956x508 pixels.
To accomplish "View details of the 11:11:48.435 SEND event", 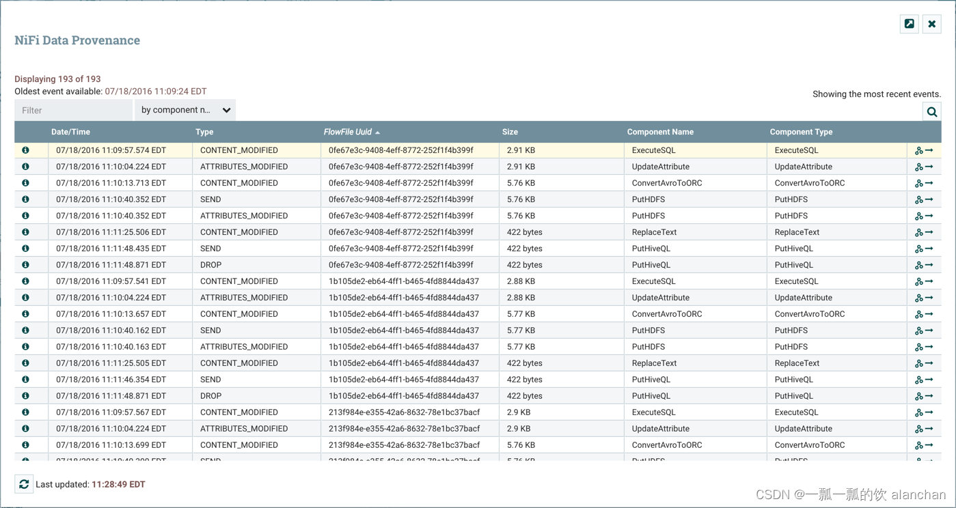I will (25, 249).
